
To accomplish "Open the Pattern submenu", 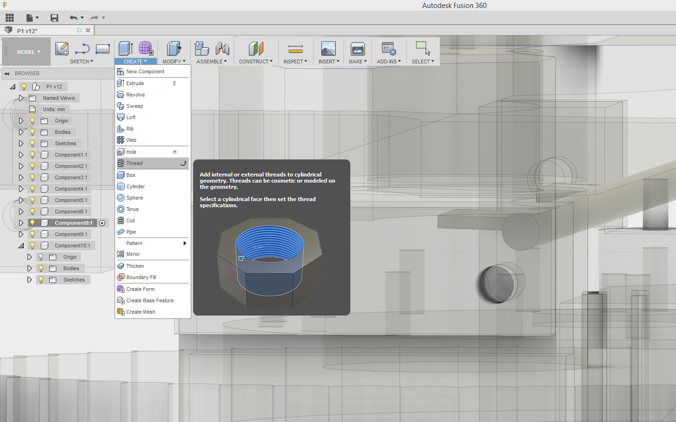I will pos(152,243).
